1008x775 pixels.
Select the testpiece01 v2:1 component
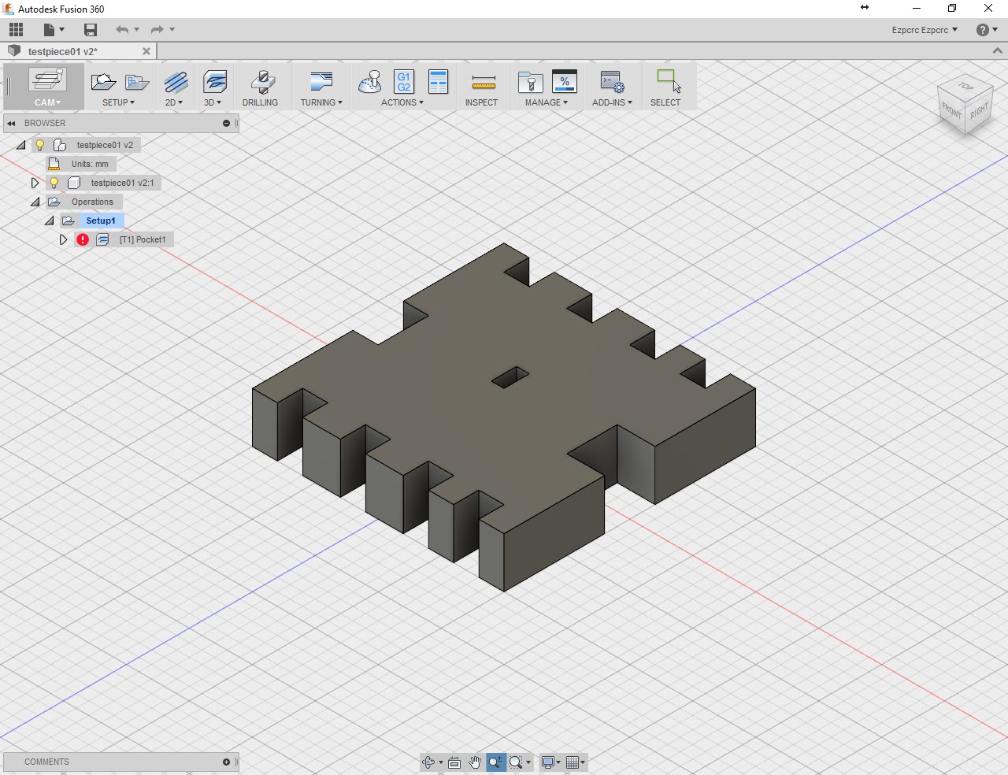122,183
